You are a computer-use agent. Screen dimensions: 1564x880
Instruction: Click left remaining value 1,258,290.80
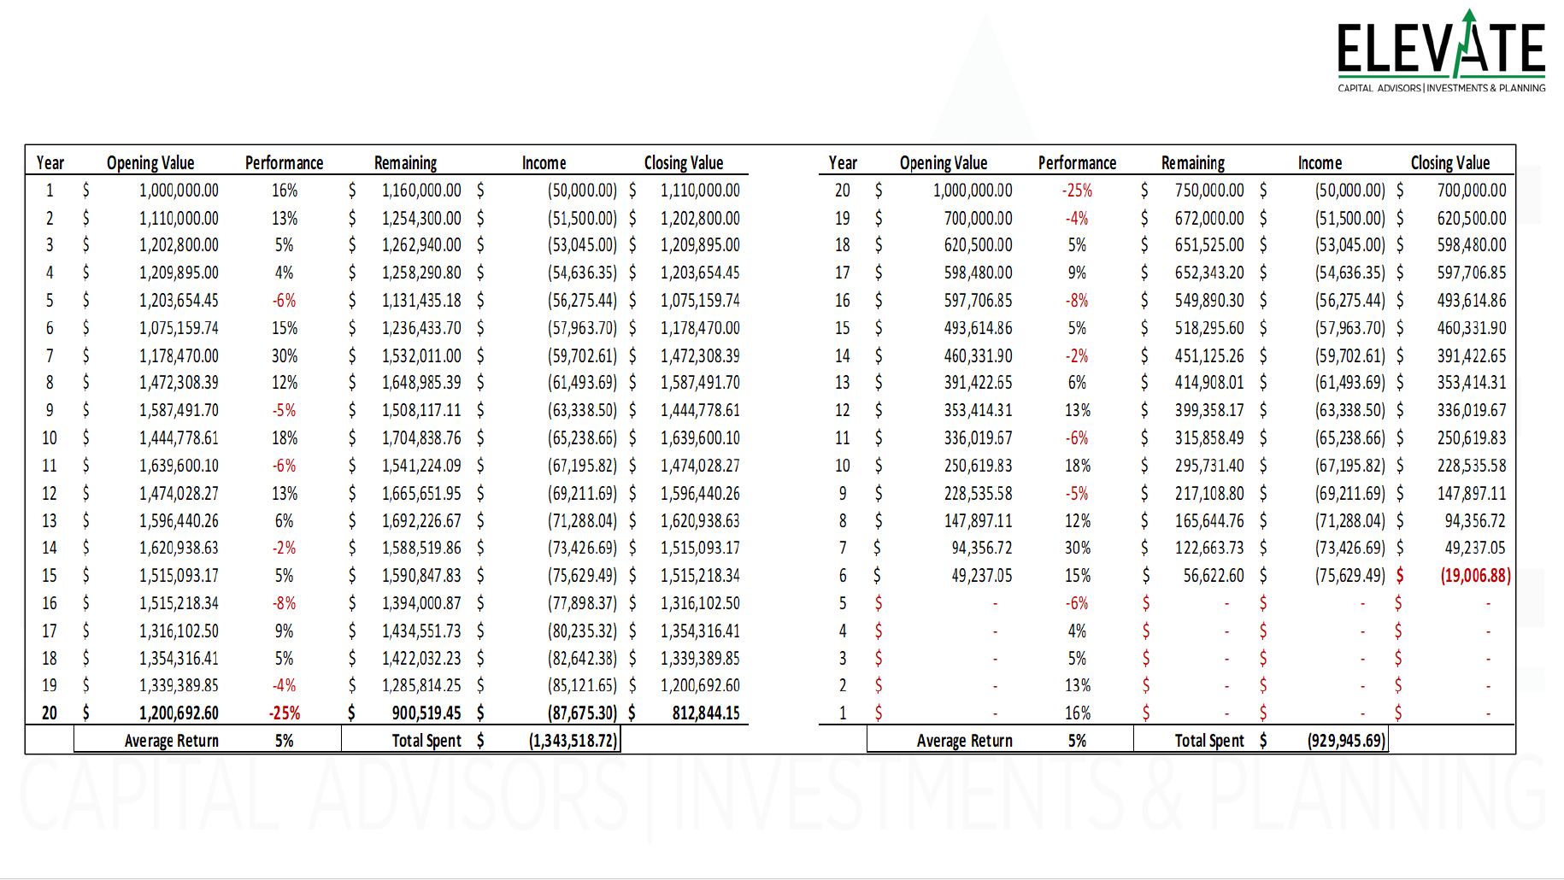(x=421, y=273)
